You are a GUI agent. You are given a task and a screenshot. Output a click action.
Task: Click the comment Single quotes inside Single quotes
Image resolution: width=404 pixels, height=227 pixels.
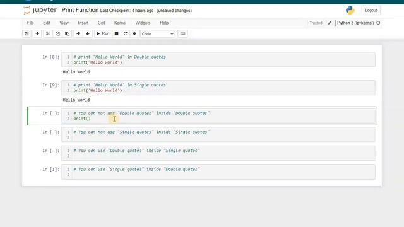(x=141, y=132)
